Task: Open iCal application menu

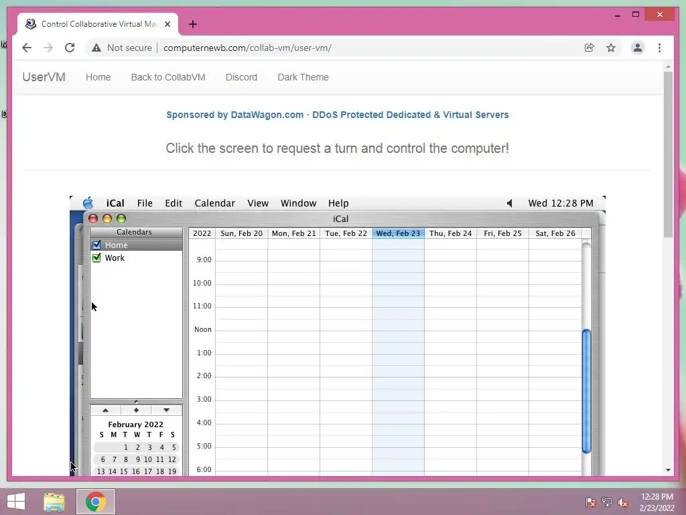Action: point(115,203)
